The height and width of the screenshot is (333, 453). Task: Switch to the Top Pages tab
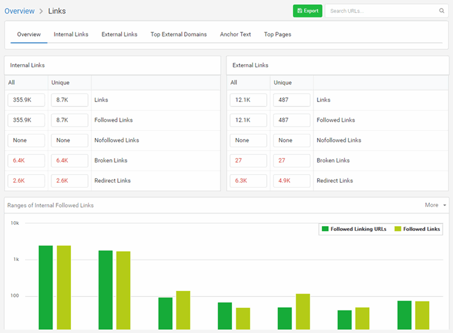(x=277, y=35)
